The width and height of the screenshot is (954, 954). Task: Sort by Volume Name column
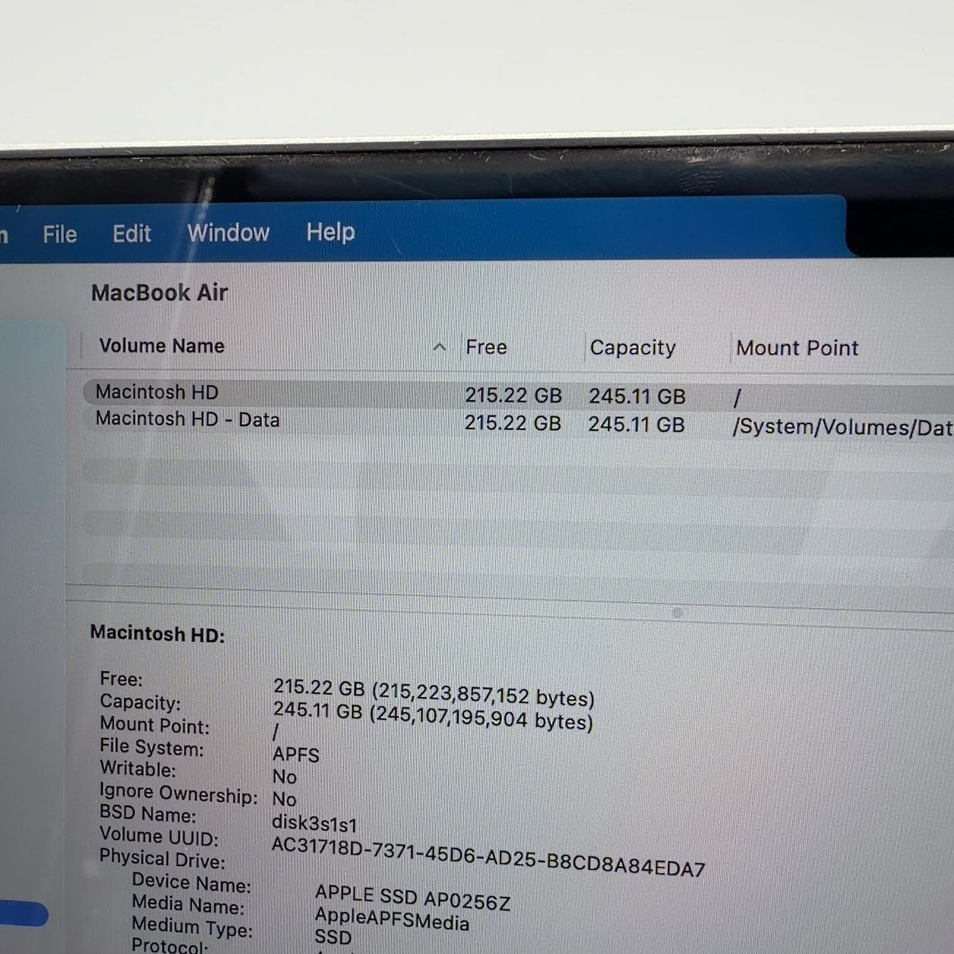click(x=162, y=346)
